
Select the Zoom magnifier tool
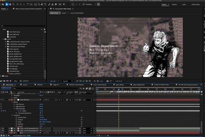(13, 4)
